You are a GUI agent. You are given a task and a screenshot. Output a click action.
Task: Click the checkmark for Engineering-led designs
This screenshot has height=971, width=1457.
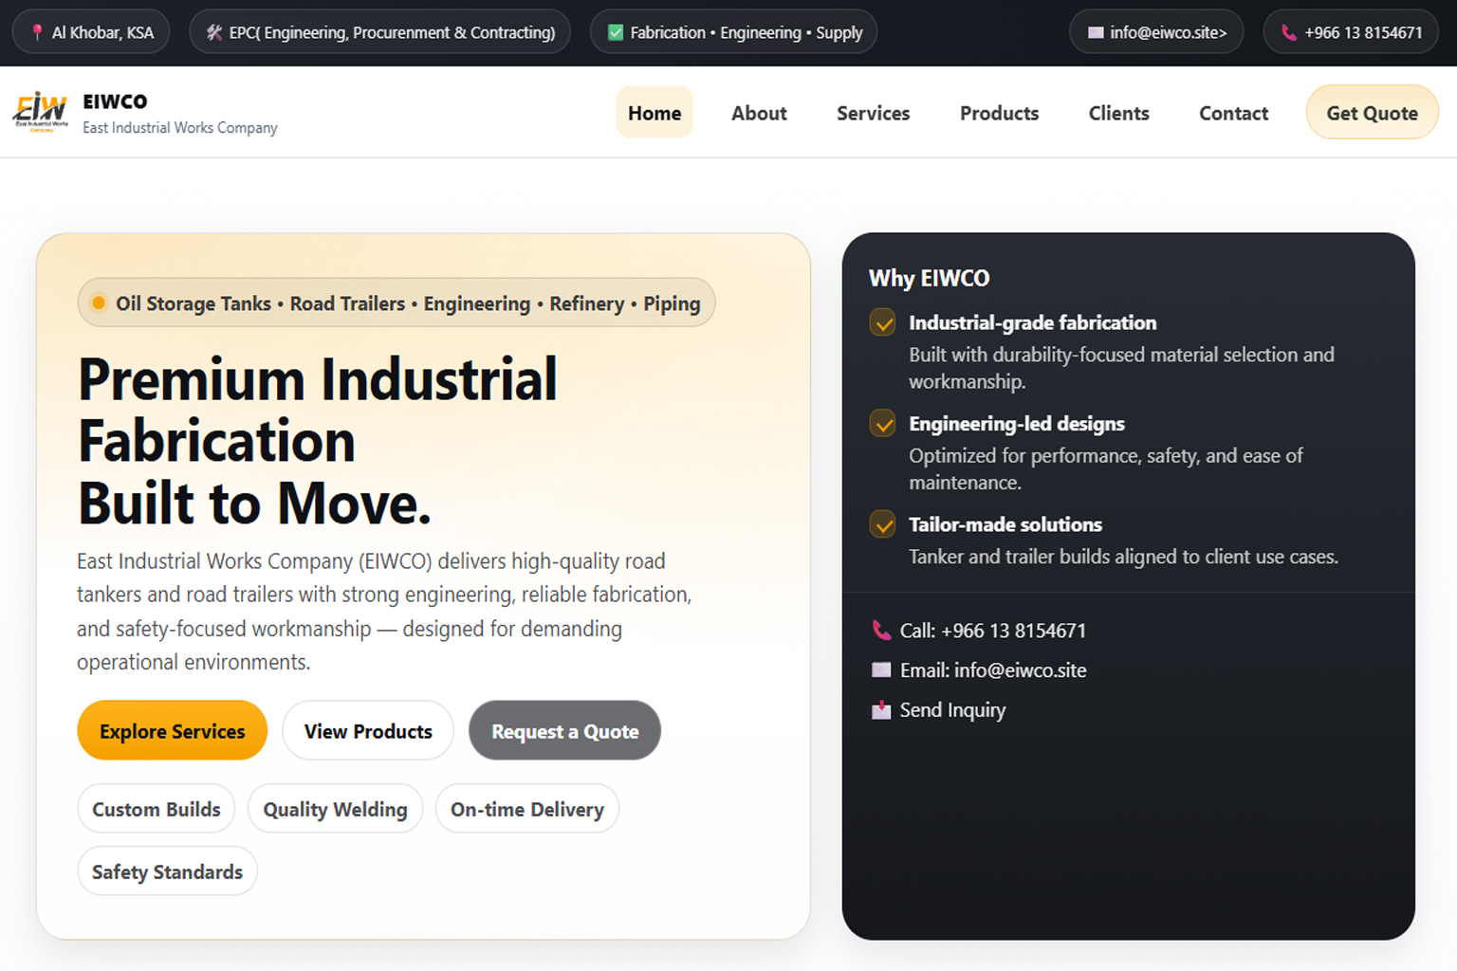[x=883, y=424]
